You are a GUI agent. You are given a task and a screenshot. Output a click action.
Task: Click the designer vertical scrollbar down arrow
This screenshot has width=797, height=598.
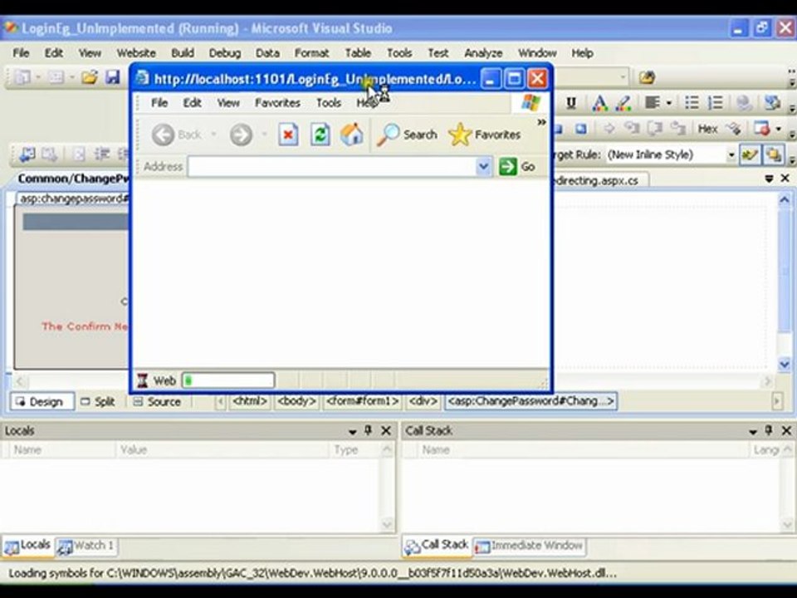tap(785, 364)
